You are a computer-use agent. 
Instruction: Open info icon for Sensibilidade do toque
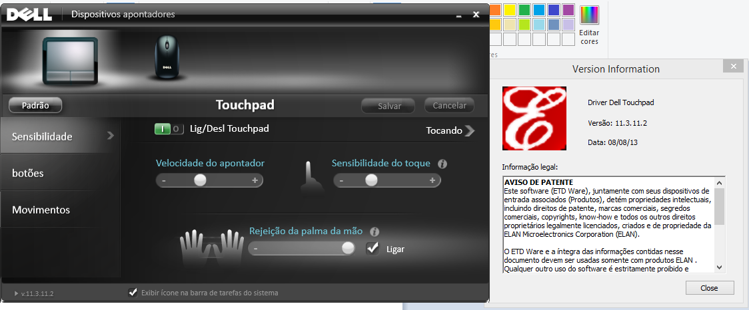(x=442, y=164)
